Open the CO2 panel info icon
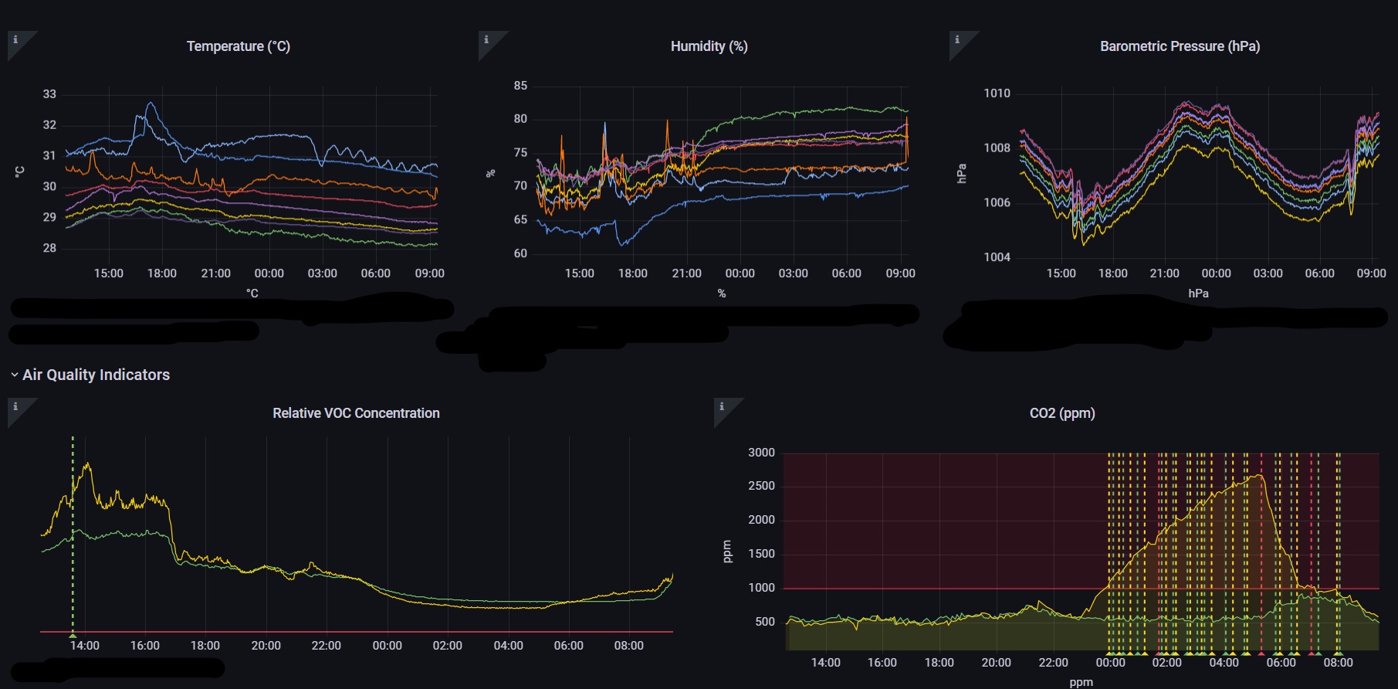 722,406
